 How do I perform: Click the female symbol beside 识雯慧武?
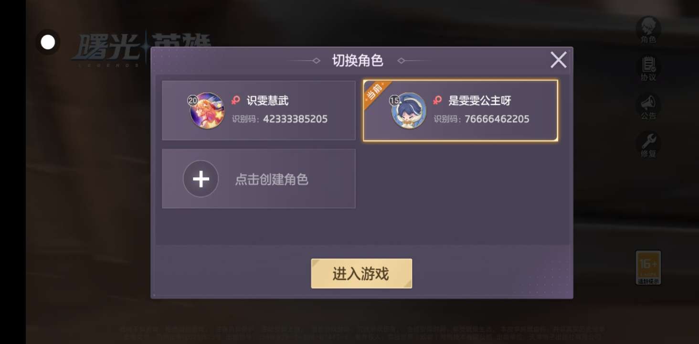point(236,100)
